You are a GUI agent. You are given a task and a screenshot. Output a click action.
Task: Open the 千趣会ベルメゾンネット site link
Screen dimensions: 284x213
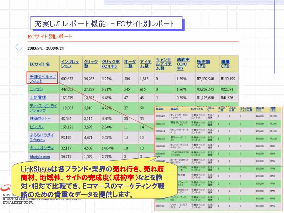(x=43, y=79)
